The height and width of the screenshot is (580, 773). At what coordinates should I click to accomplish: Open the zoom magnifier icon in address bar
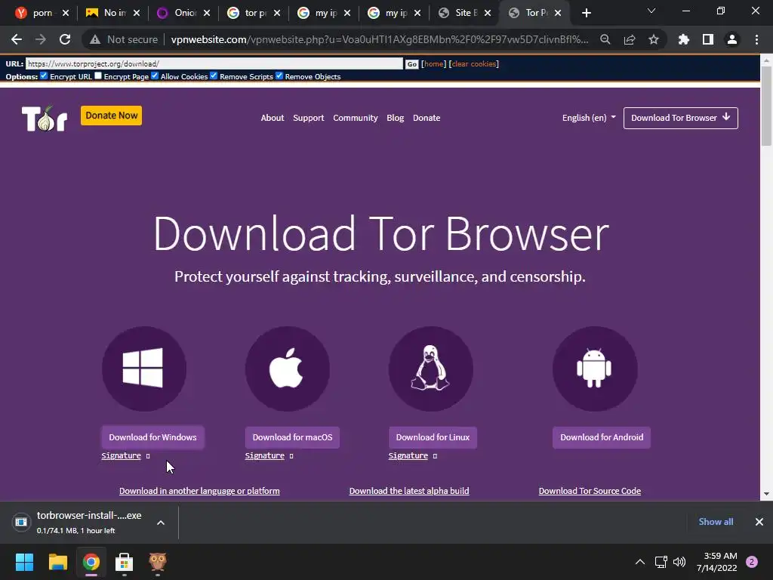(x=605, y=39)
